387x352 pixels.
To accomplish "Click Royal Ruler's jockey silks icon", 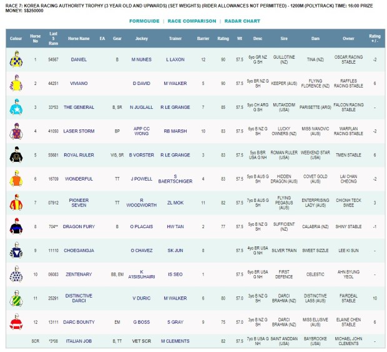I will click(16, 155).
